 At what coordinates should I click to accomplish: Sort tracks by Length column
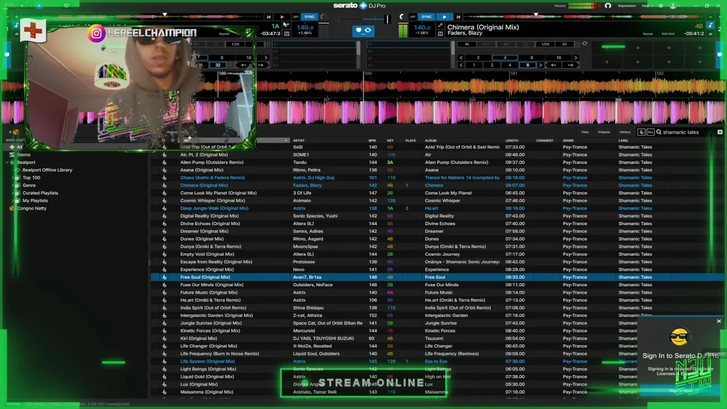[512, 140]
